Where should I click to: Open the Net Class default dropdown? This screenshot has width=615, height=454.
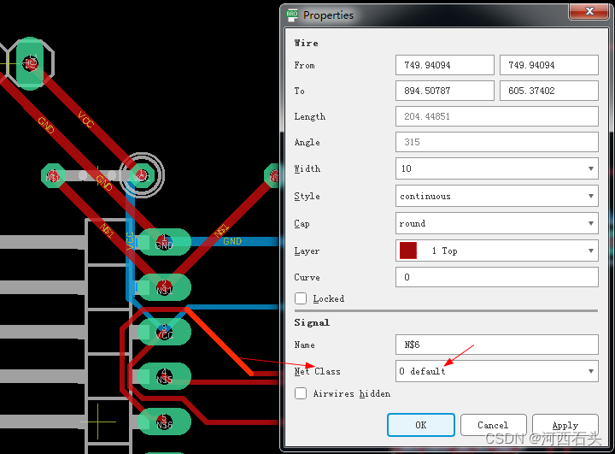(496, 371)
